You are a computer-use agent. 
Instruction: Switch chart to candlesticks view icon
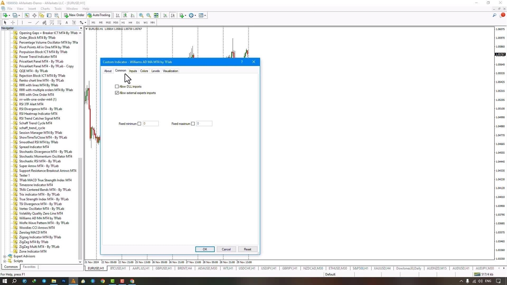125,15
